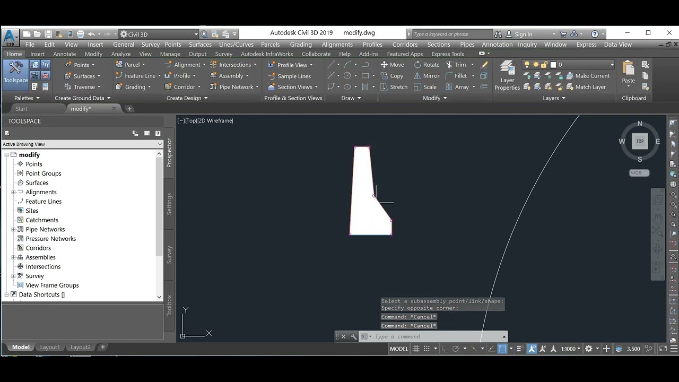This screenshot has height=382, width=679.
Task: Click the Match Layer icon
Action: [x=586, y=87]
